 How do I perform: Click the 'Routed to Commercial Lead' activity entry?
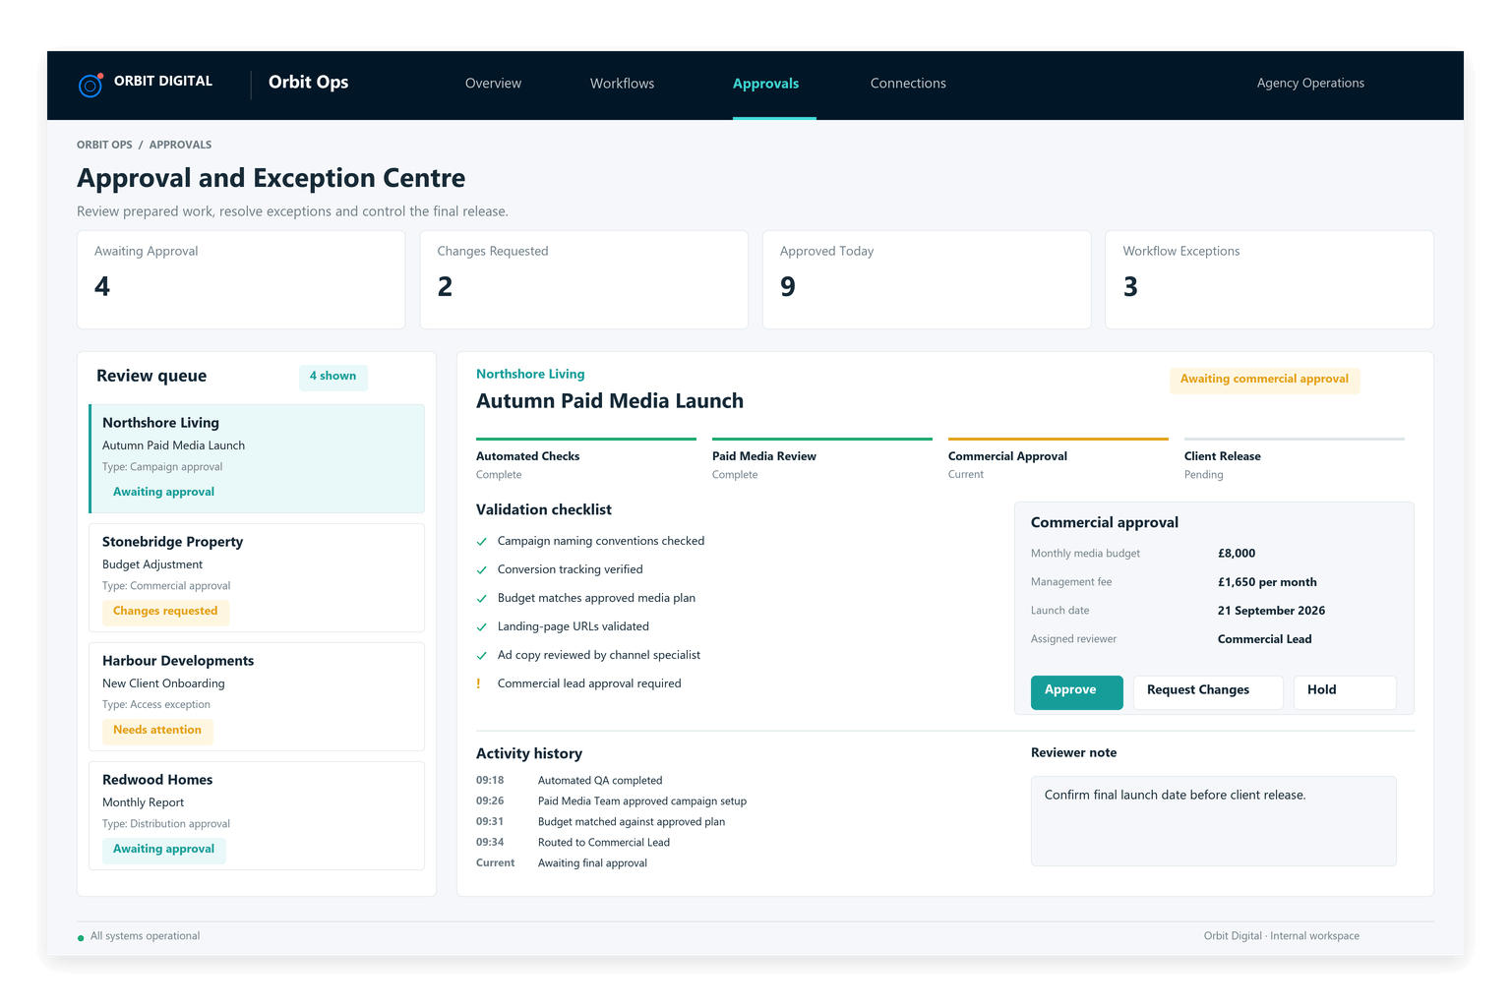pyautogui.click(x=604, y=843)
